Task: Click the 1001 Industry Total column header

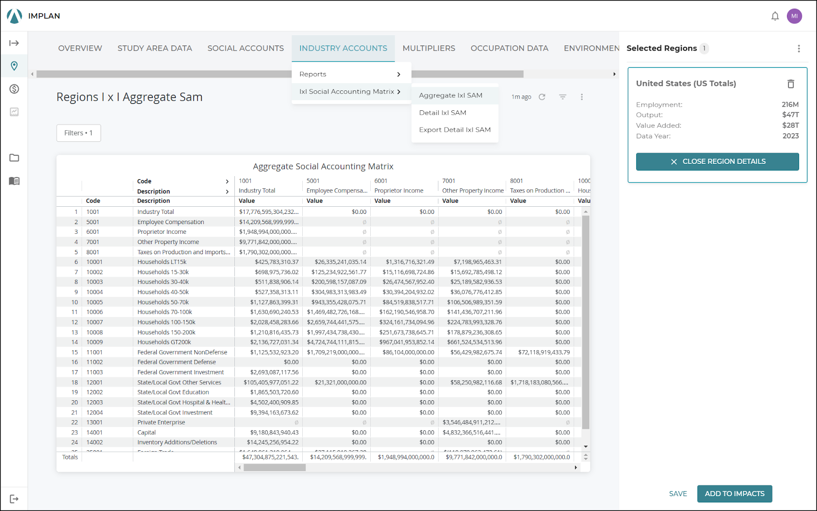Action: [269, 186]
